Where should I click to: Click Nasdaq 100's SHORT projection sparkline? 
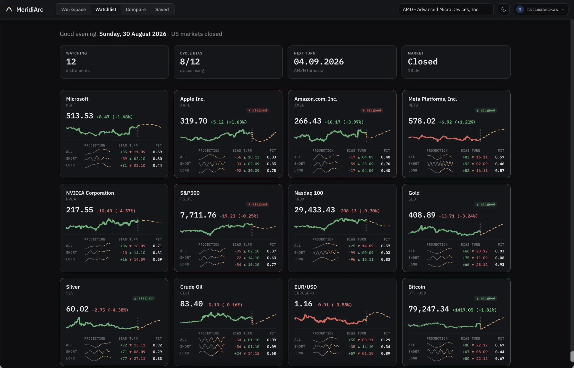pyautogui.click(x=326, y=252)
